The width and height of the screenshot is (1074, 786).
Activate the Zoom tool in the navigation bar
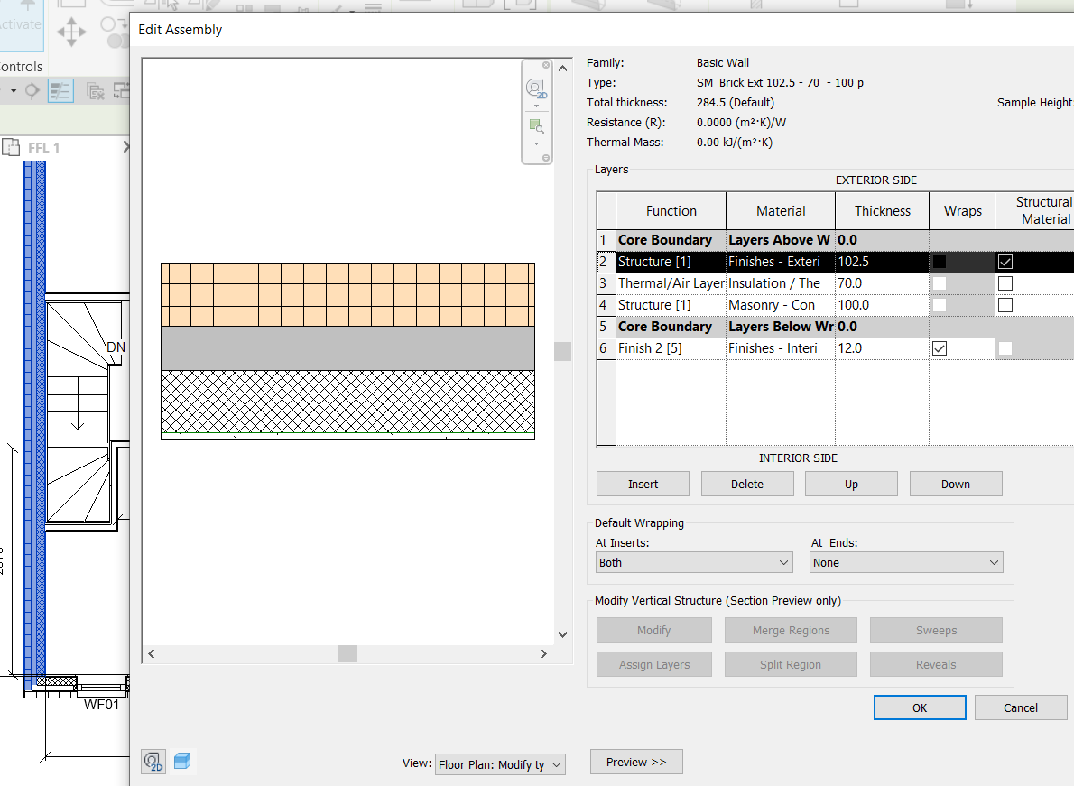[x=538, y=126]
